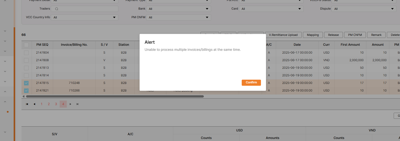Open the Bank dropdown

point(179,9)
